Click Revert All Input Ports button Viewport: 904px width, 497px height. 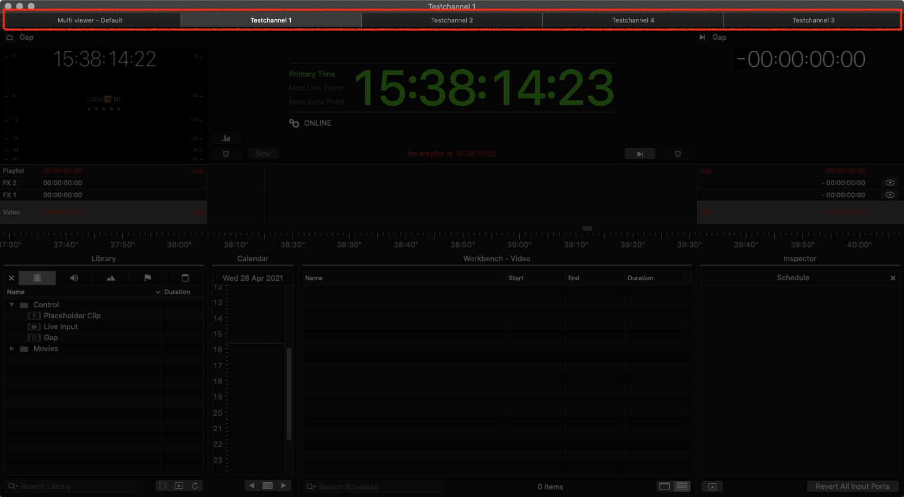click(852, 487)
